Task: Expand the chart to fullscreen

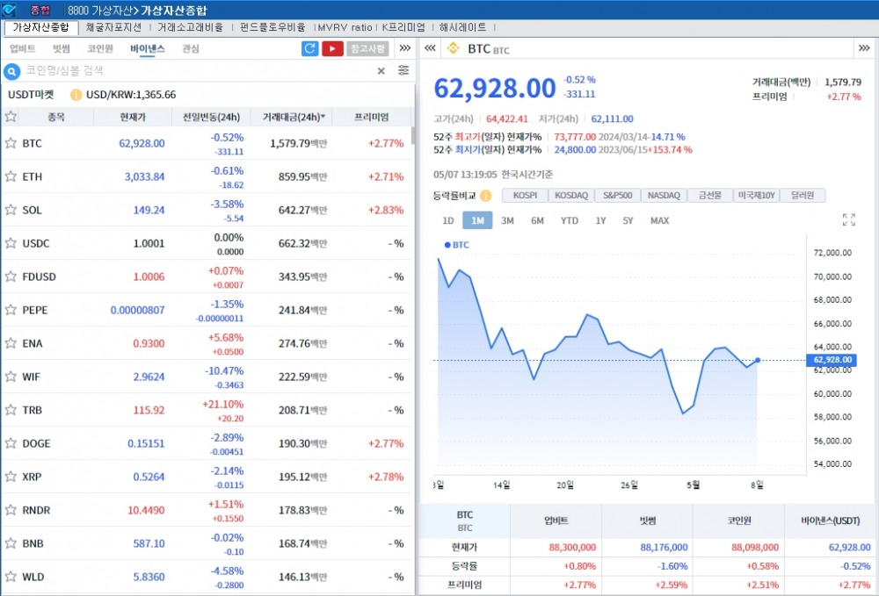Action: 847,220
